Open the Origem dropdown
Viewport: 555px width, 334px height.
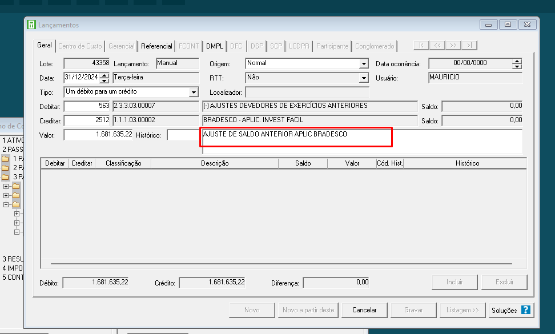click(364, 64)
